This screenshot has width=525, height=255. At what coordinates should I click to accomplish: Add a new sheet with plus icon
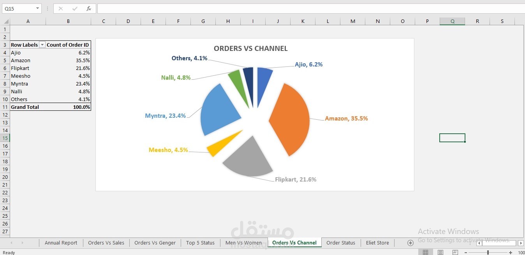pyautogui.click(x=410, y=243)
